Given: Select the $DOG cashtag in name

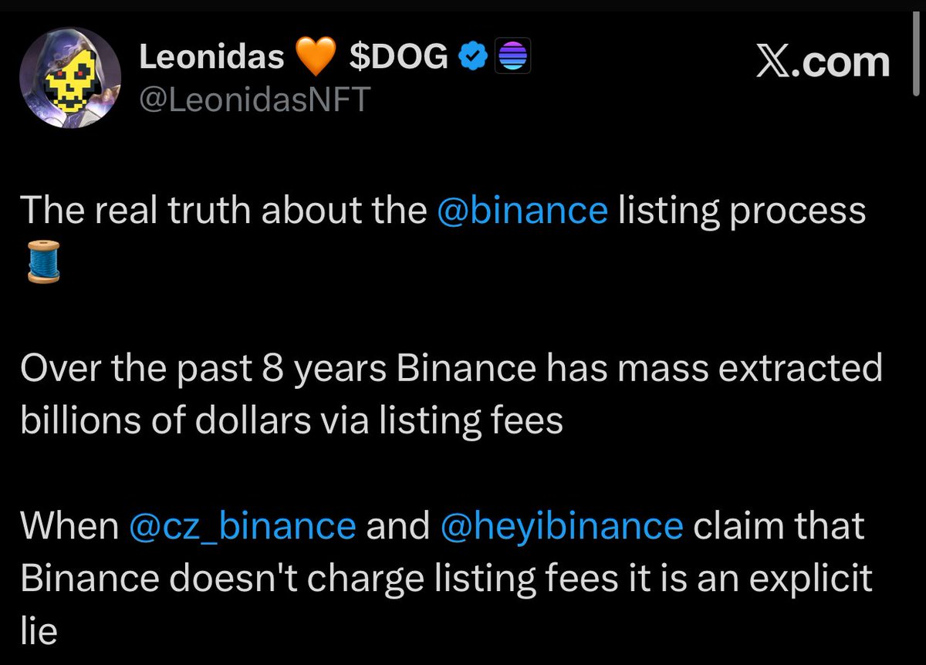Looking at the screenshot, I should click(x=398, y=59).
